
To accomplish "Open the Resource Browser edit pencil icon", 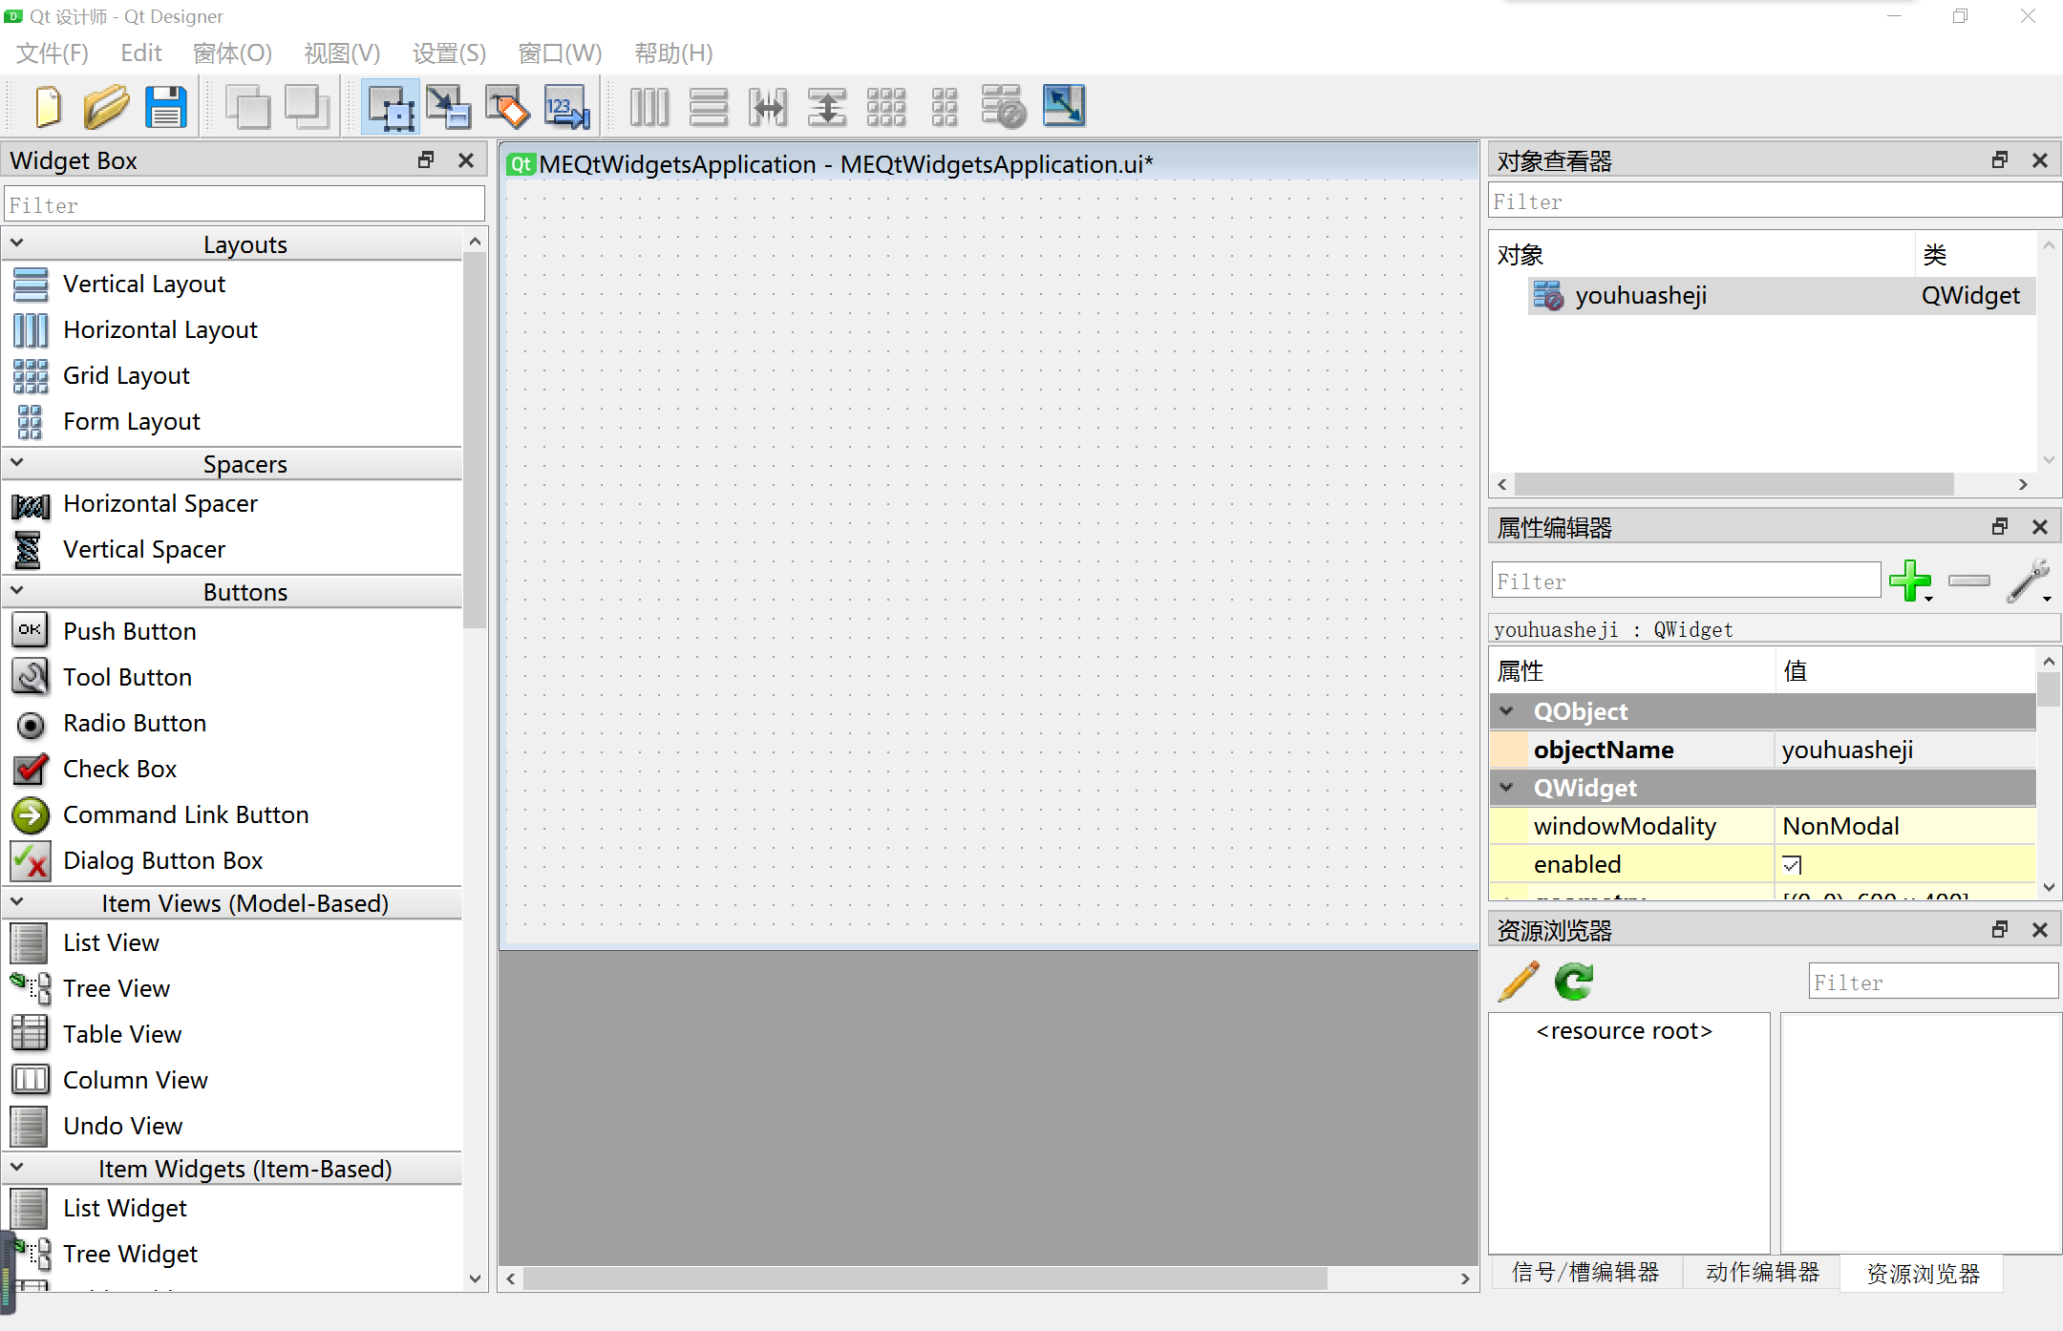I will point(1518,982).
